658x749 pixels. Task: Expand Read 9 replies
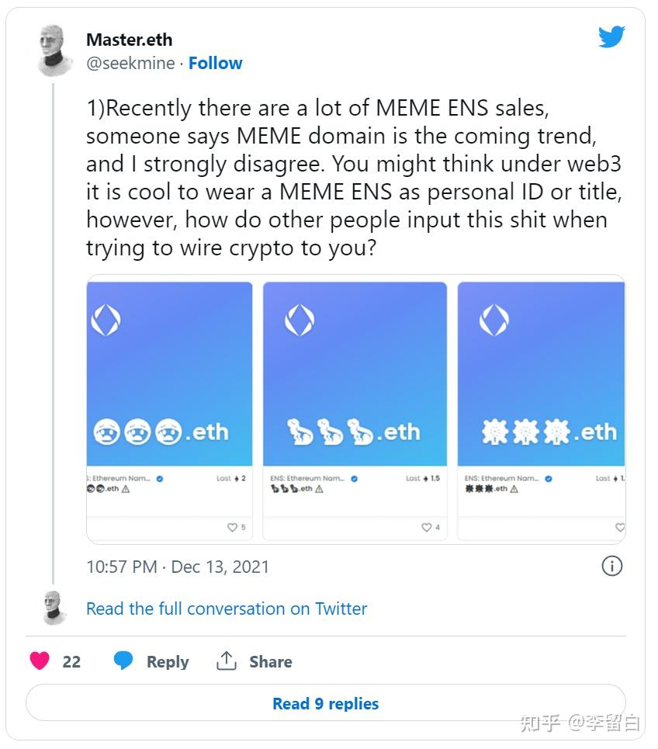(326, 704)
